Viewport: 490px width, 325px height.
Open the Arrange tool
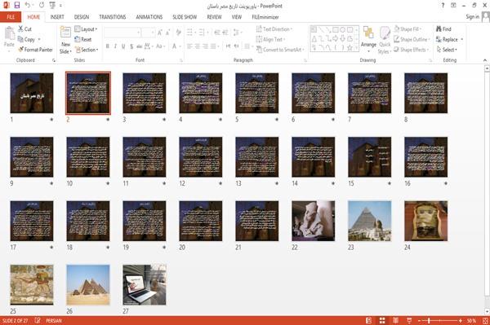(x=368, y=38)
